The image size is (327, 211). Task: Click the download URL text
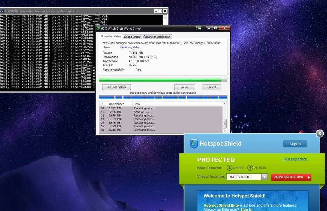point(161,43)
